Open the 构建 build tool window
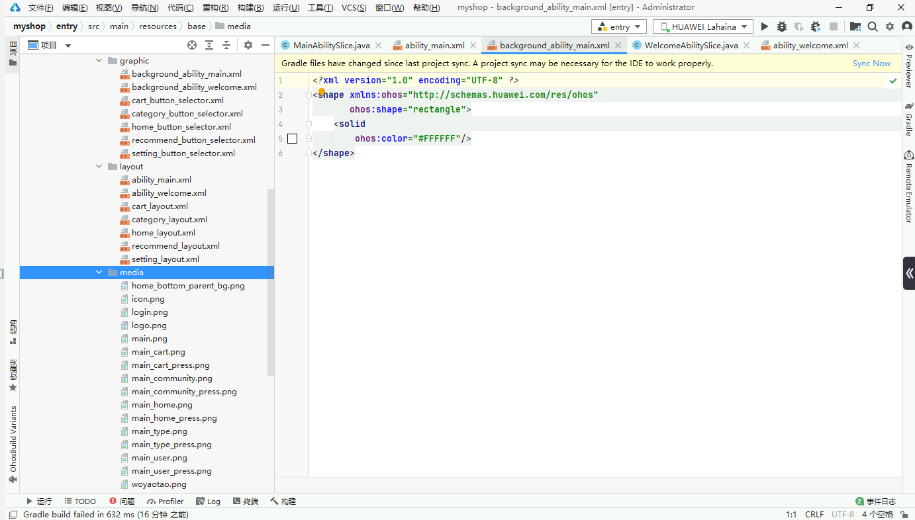 point(283,501)
